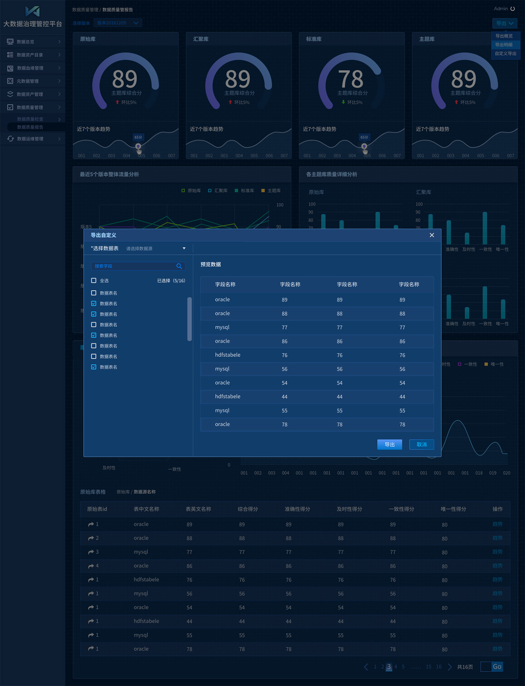
Task: Click the Admin power icon
Action: click(513, 9)
